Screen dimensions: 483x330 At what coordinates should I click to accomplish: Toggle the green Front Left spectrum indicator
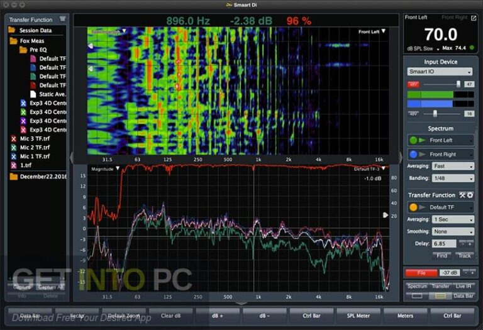point(413,140)
